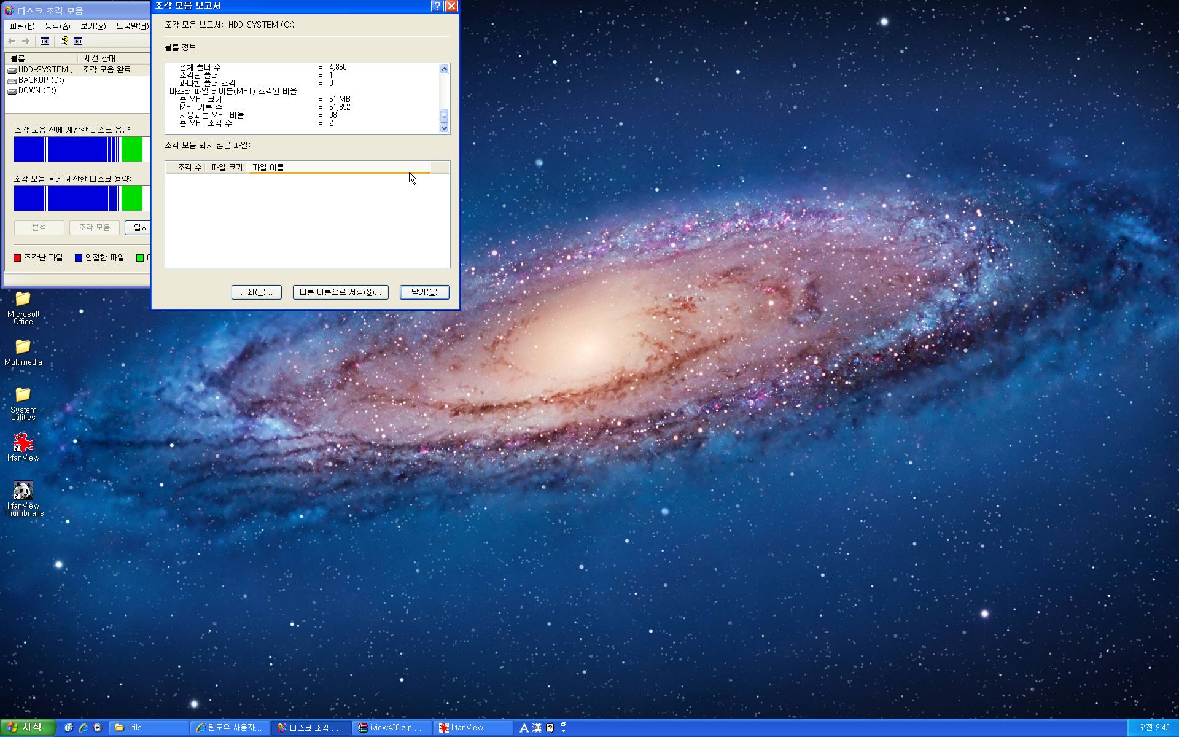Click the MFT 기록 수 row
Viewport: 1179px width, 737px height.
pos(265,107)
